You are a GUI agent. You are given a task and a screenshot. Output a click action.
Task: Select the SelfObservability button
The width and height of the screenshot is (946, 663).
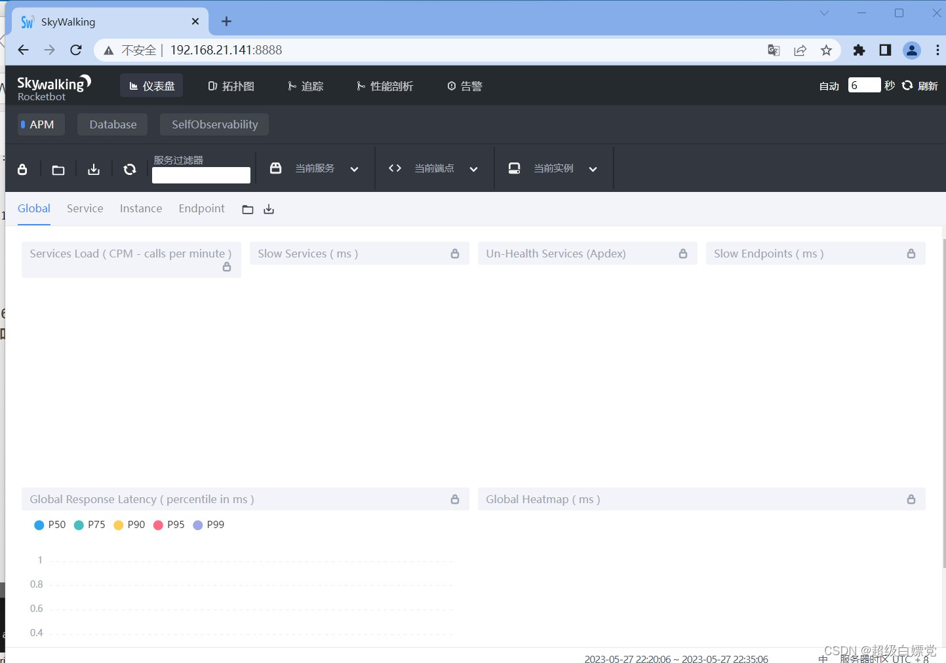coord(214,124)
